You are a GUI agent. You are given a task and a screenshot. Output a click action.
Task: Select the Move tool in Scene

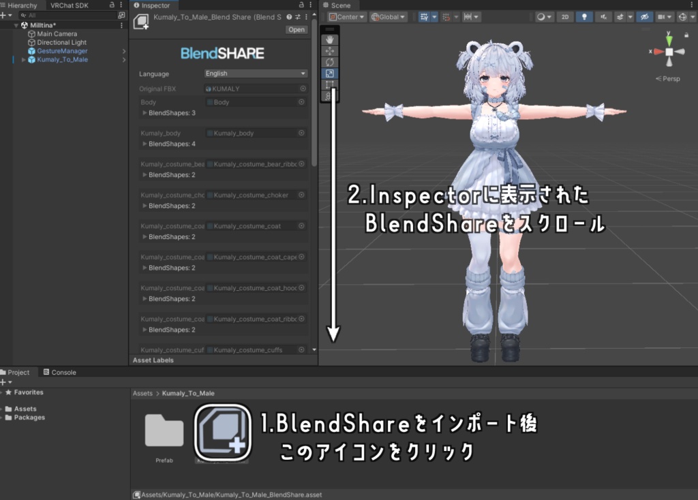[329, 50]
